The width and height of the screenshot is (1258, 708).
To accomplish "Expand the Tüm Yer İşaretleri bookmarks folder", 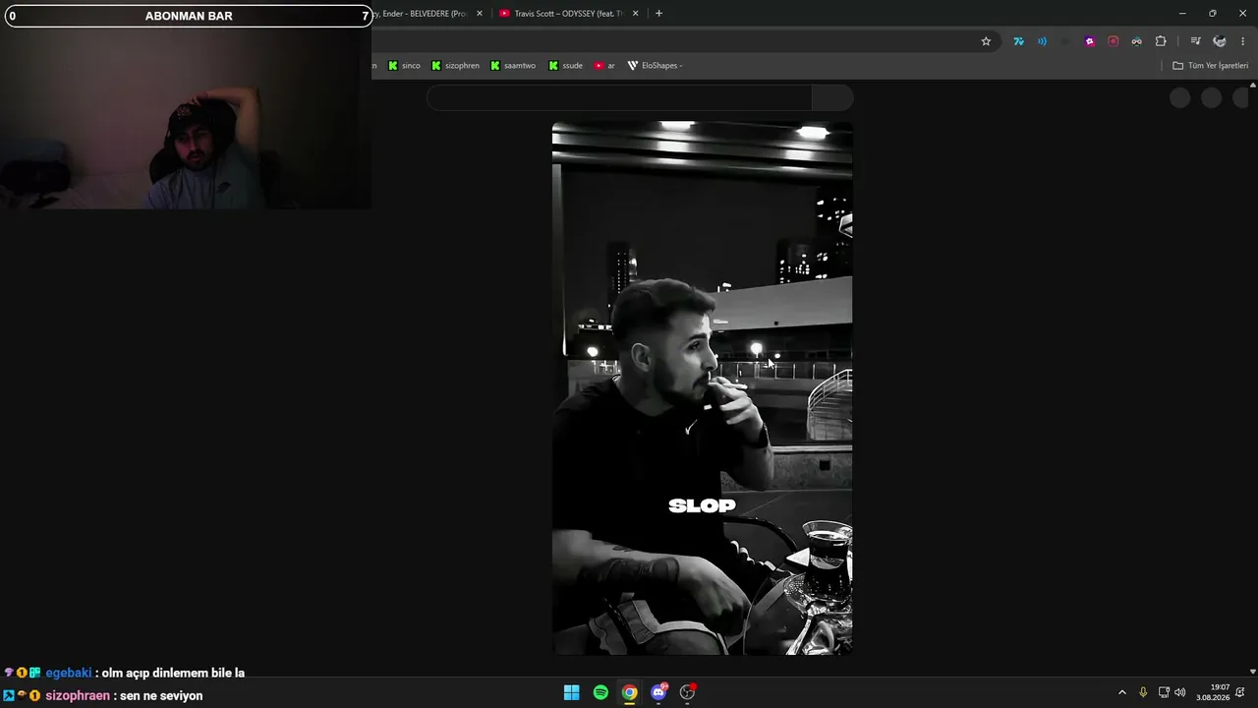I will pos(1210,66).
